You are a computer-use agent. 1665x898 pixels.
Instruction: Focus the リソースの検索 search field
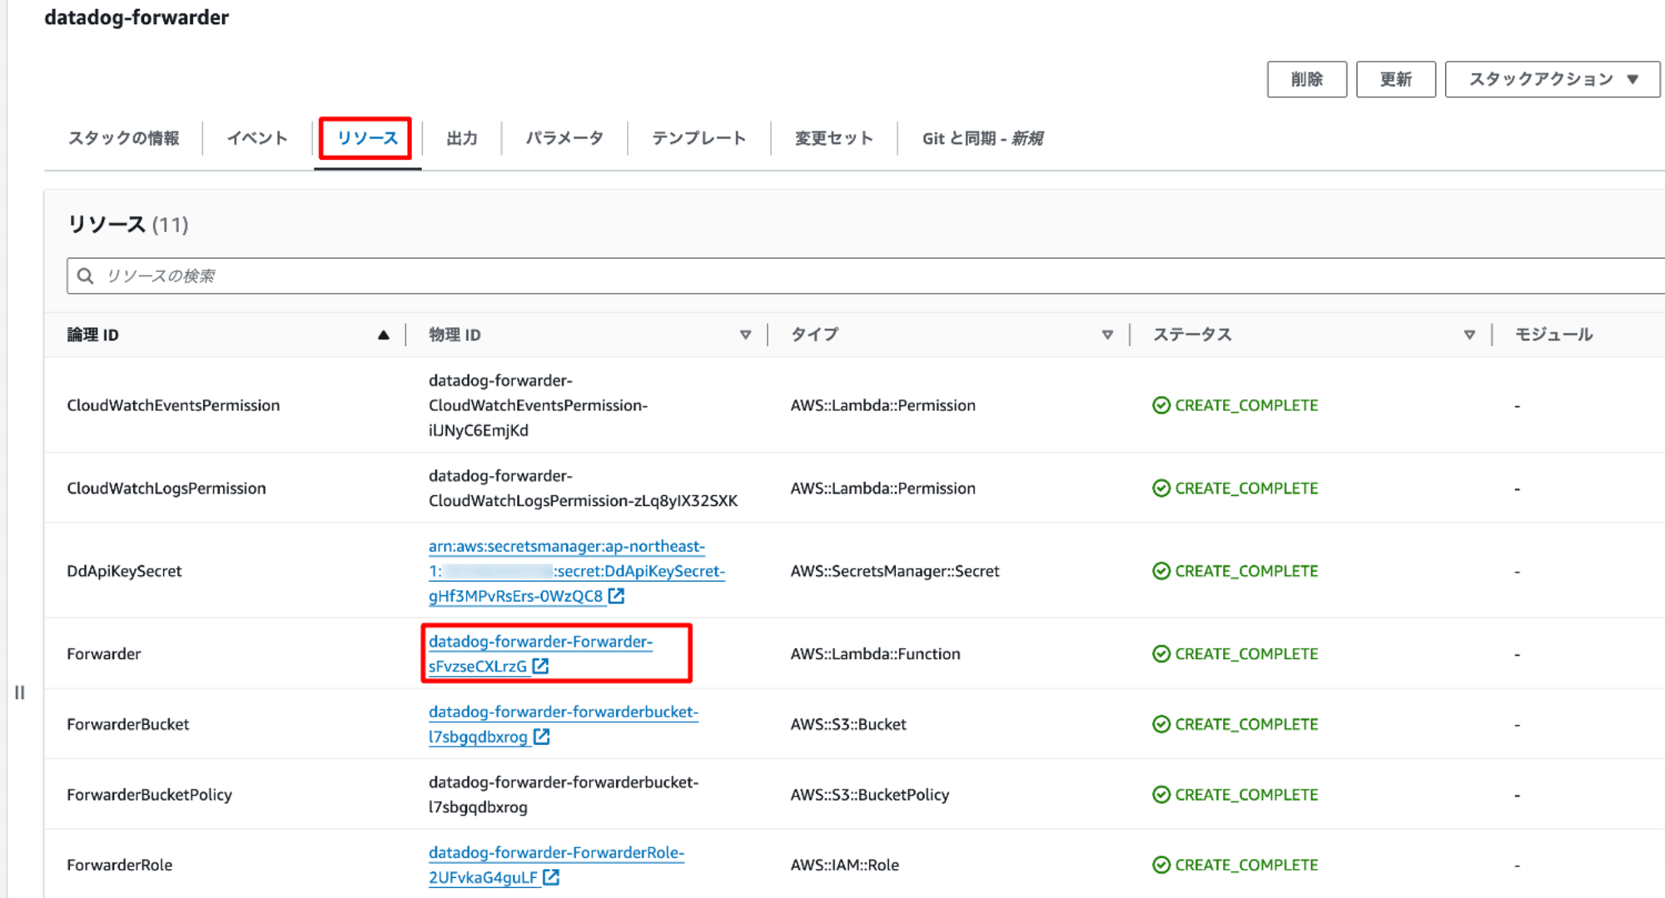pyautogui.click(x=866, y=275)
